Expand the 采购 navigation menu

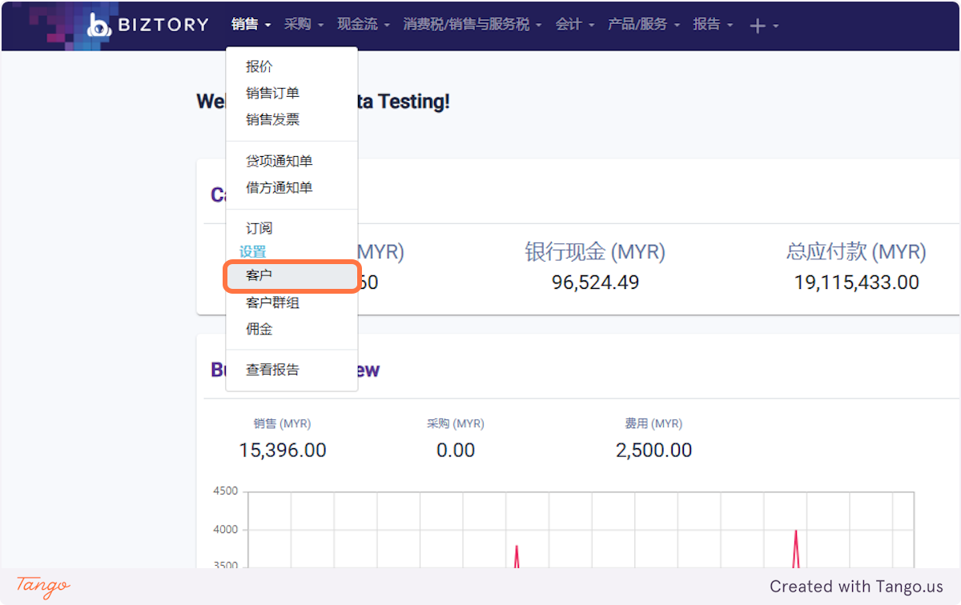click(x=304, y=24)
